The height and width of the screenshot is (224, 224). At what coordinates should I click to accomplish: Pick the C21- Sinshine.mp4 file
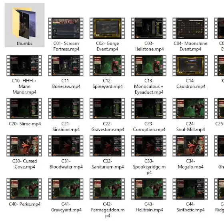coord(66,108)
